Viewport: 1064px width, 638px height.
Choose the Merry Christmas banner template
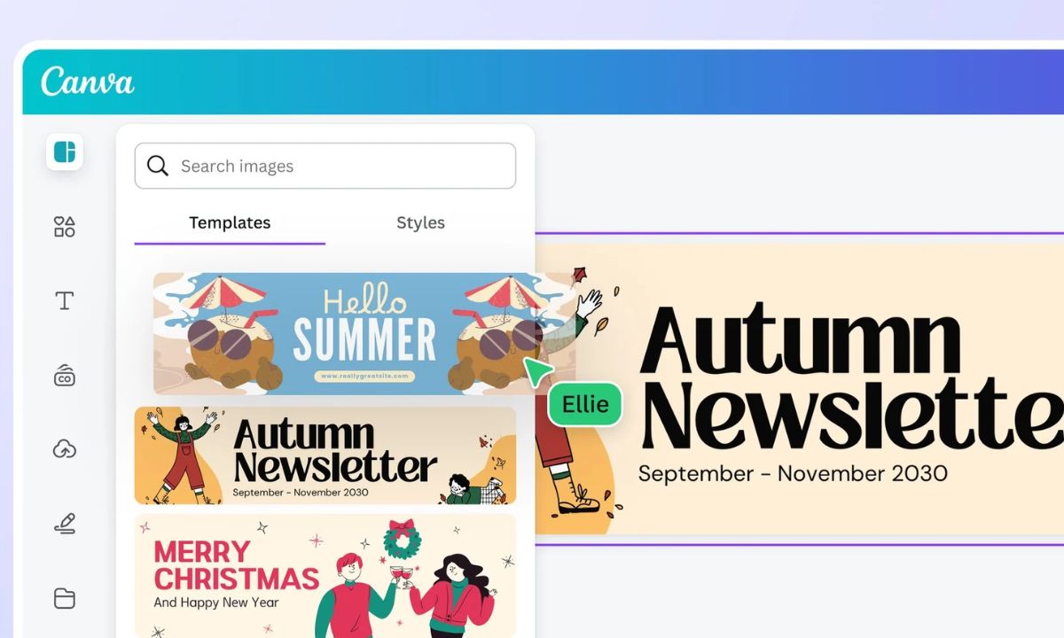pyautogui.click(x=325, y=574)
